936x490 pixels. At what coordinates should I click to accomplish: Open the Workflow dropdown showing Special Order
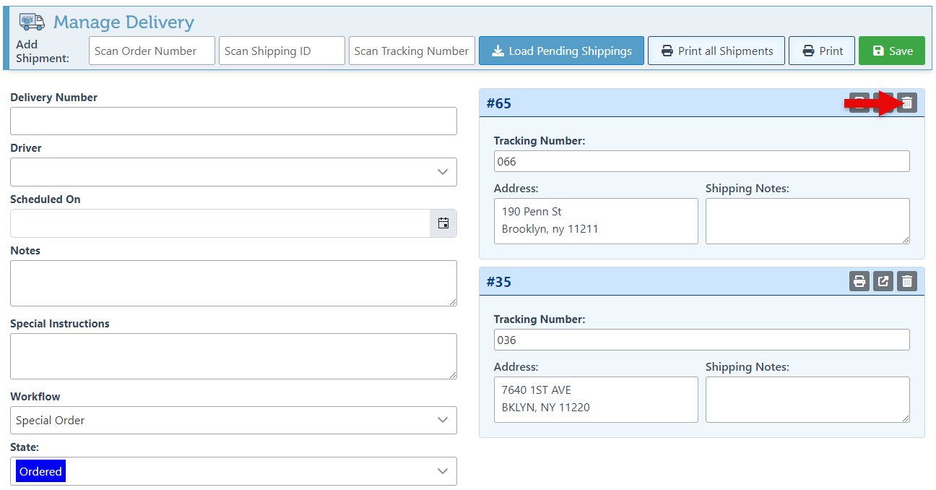233,420
